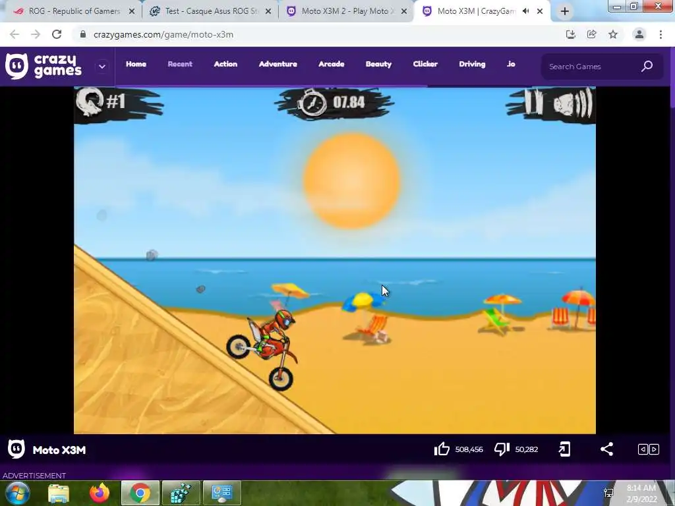Reload the current page

(x=57, y=34)
